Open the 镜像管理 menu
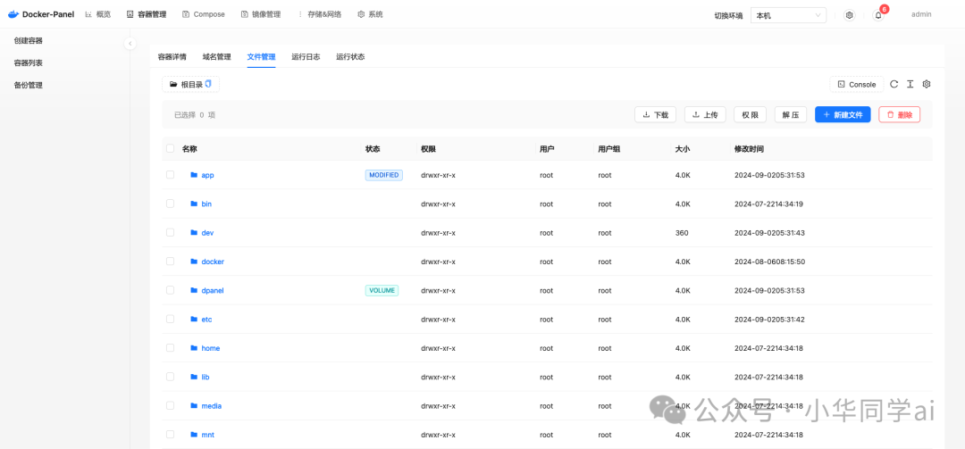Viewport: 965px width, 449px height. click(261, 14)
